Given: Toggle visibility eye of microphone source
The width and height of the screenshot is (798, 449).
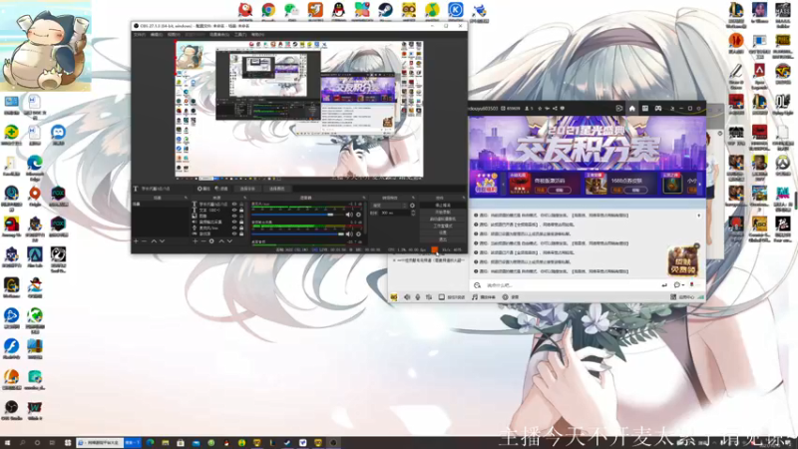Looking at the screenshot, I should point(234,228).
